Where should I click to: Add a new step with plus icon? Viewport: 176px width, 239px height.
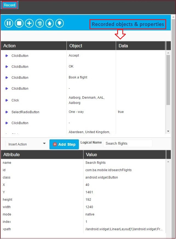[x=29, y=23]
